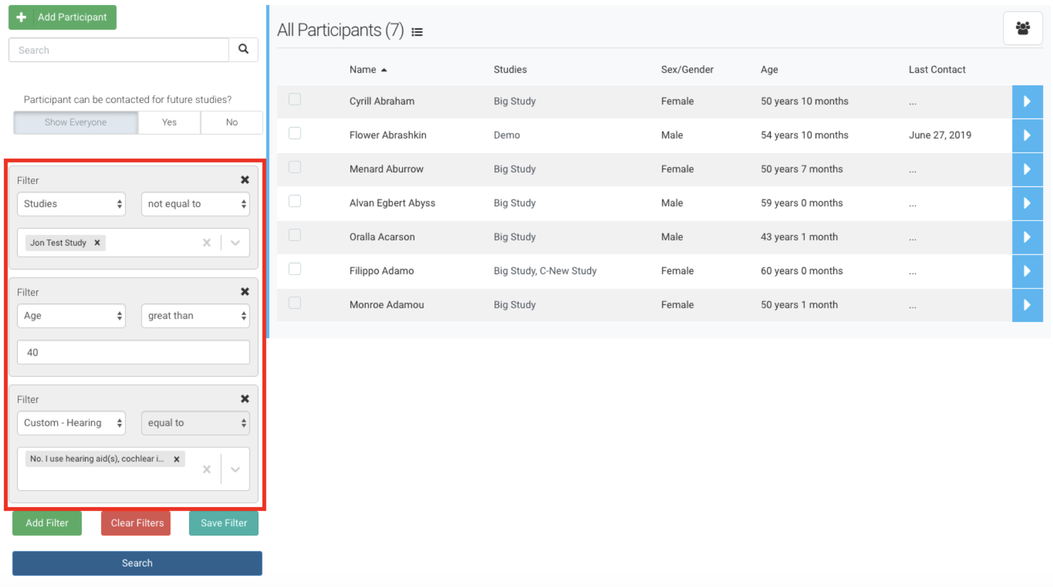The width and height of the screenshot is (1053, 587).
Task: Choose 'Show Everyone' contact option
Action: pyautogui.click(x=76, y=123)
